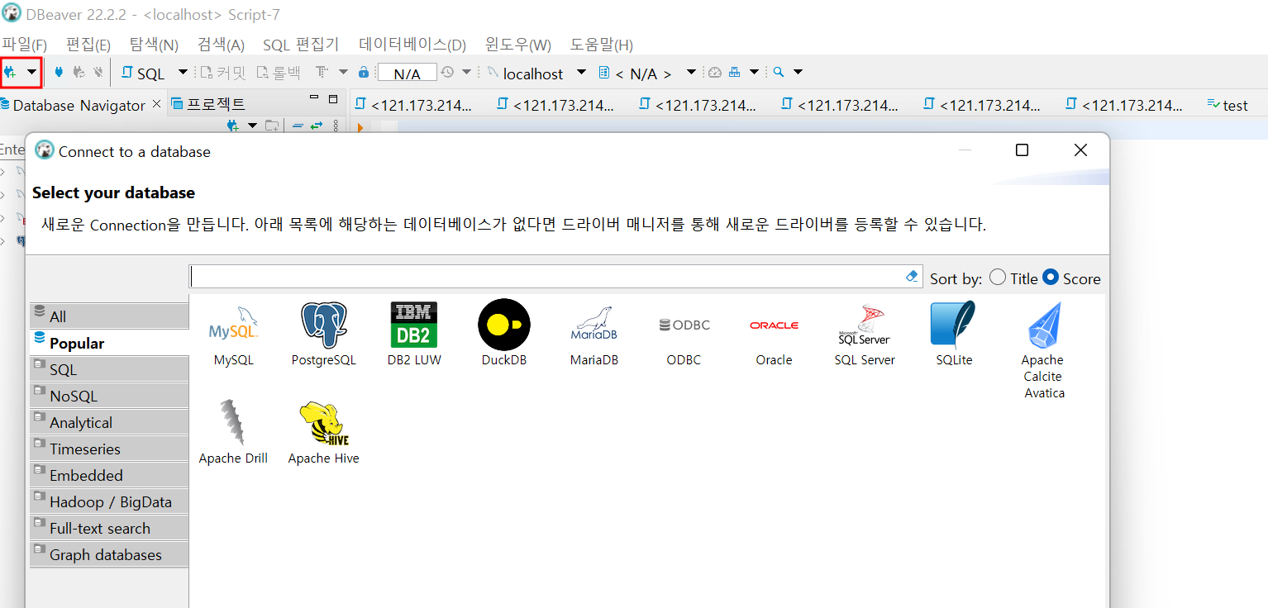Screen dimensions: 1268x608
Task: Click the transaction mode icon
Action: (x=323, y=73)
